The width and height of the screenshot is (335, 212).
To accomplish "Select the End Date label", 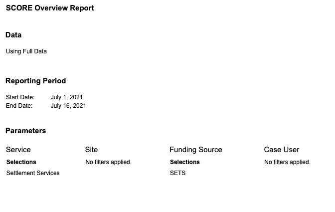I will click(x=19, y=106).
